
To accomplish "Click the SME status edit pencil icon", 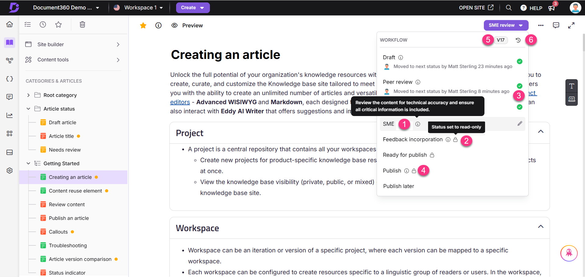I will [x=520, y=124].
